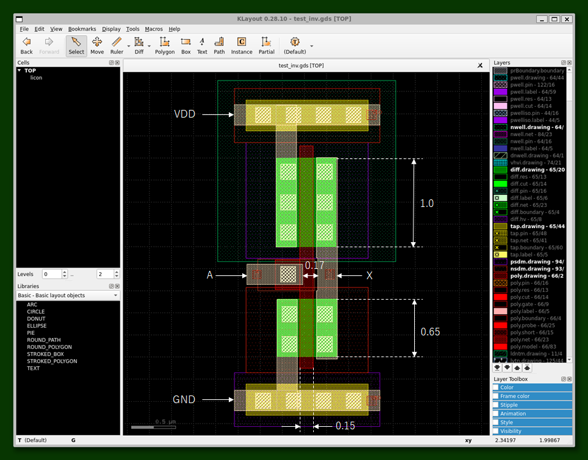Close the Layers panel
Screen dimensions: 588x460
click(569, 63)
